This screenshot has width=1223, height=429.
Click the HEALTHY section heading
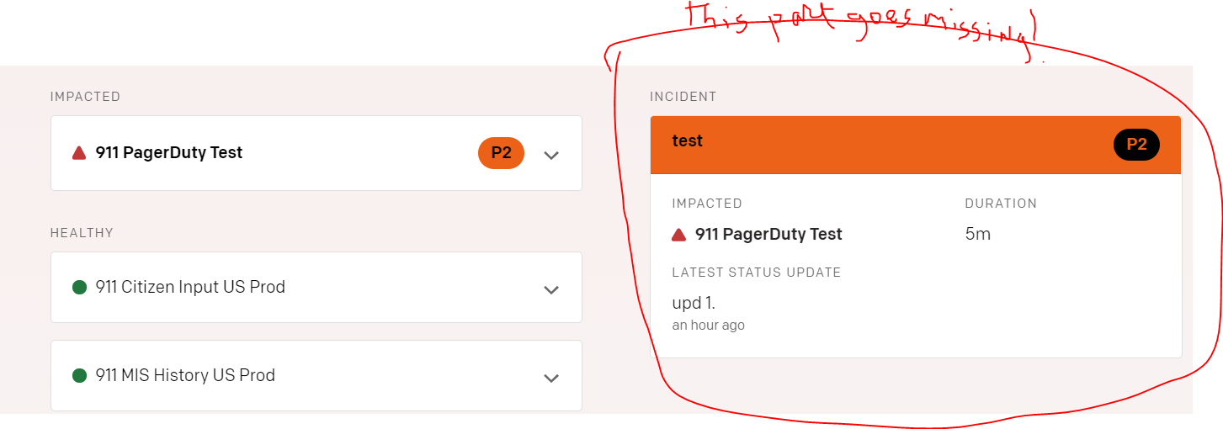tap(82, 233)
